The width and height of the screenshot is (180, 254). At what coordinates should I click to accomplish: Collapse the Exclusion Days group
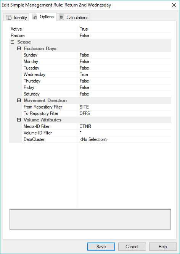pos(19,49)
